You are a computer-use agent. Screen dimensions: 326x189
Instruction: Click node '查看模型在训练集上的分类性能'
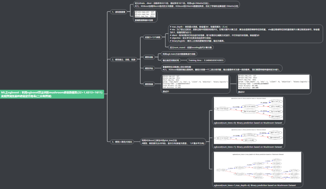click(222, 68)
